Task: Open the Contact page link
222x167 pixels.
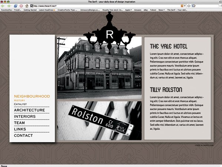Action: coord(23,135)
